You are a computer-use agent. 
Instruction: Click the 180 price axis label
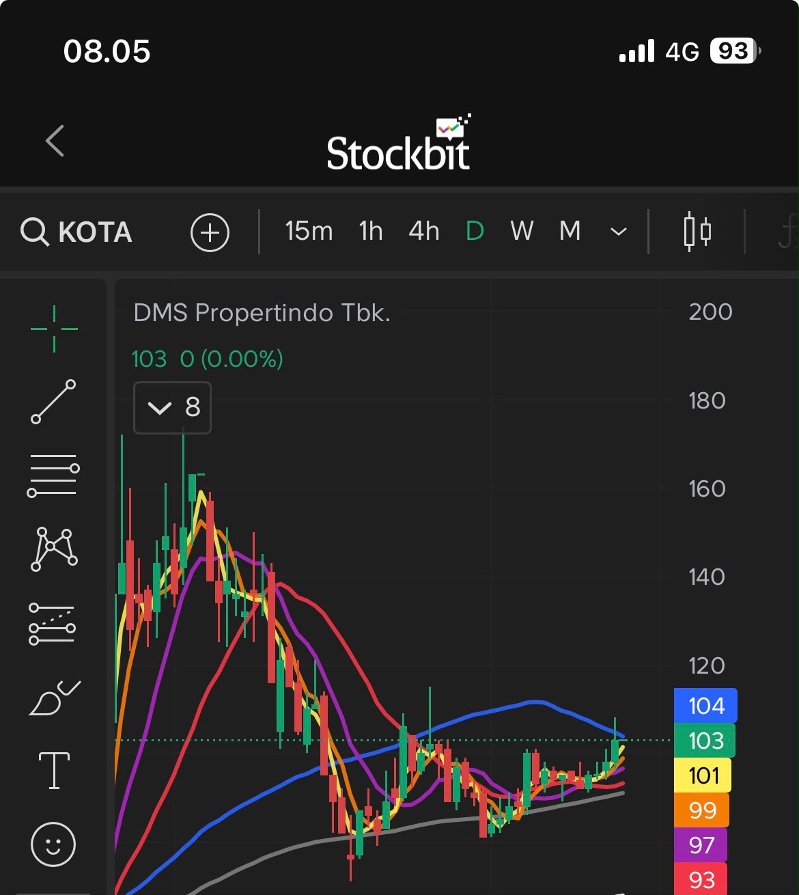(x=707, y=400)
